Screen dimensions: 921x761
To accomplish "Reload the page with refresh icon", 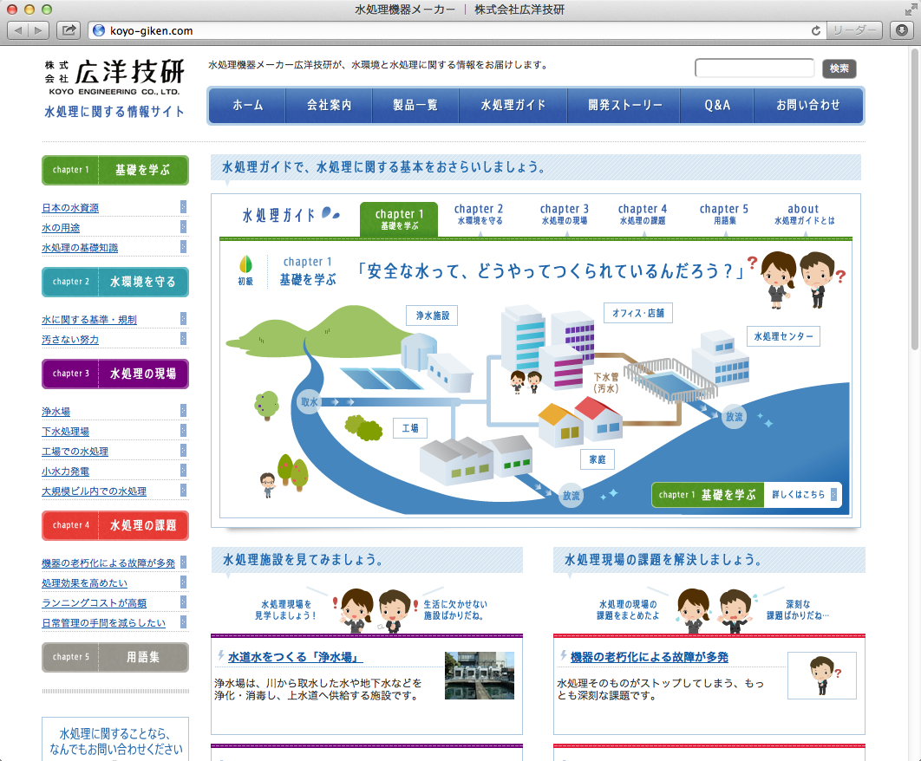I will [815, 30].
